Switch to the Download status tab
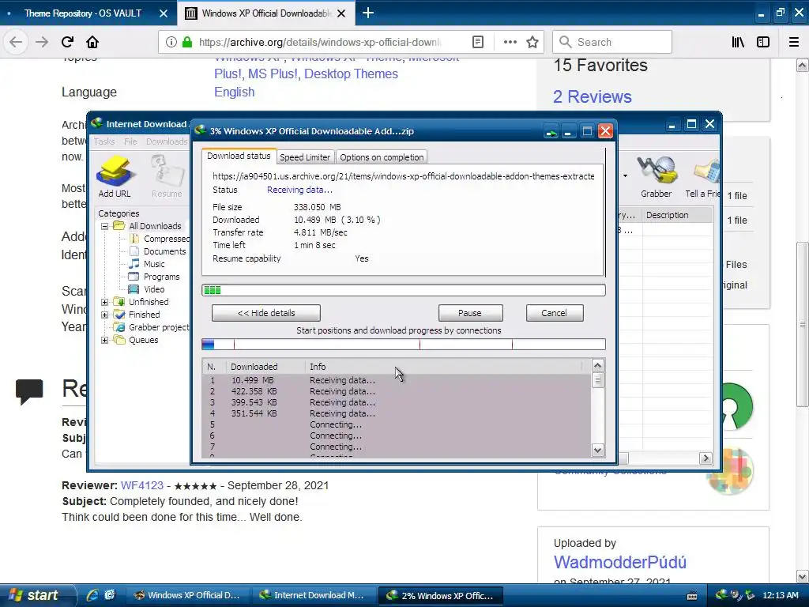809x607 pixels. tap(239, 156)
